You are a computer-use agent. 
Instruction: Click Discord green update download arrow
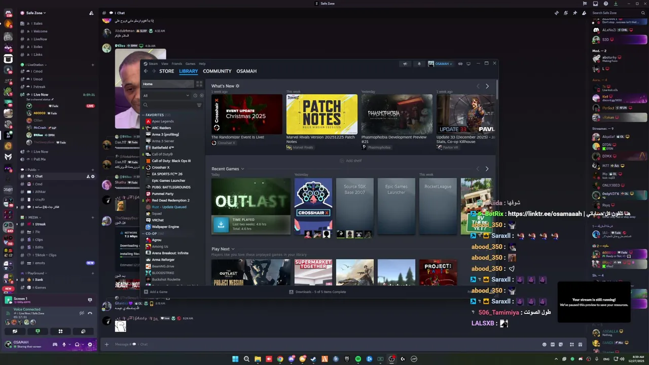[x=616, y=4]
